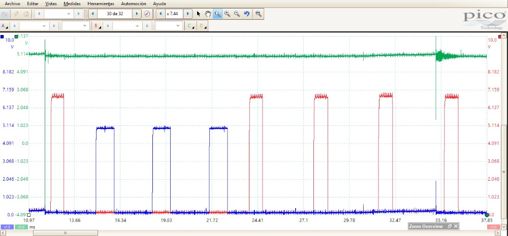
Task: Undo the last zoom
Action: point(247,14)
